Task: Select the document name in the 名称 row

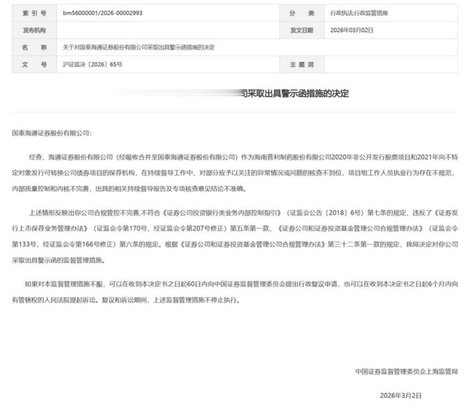Action: 138,47
